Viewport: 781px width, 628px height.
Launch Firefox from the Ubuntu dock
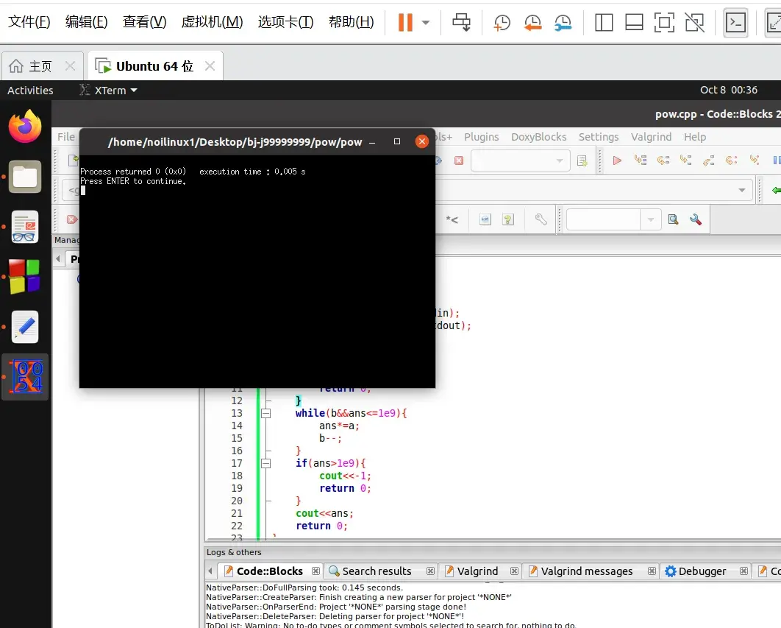pos(24,127)
